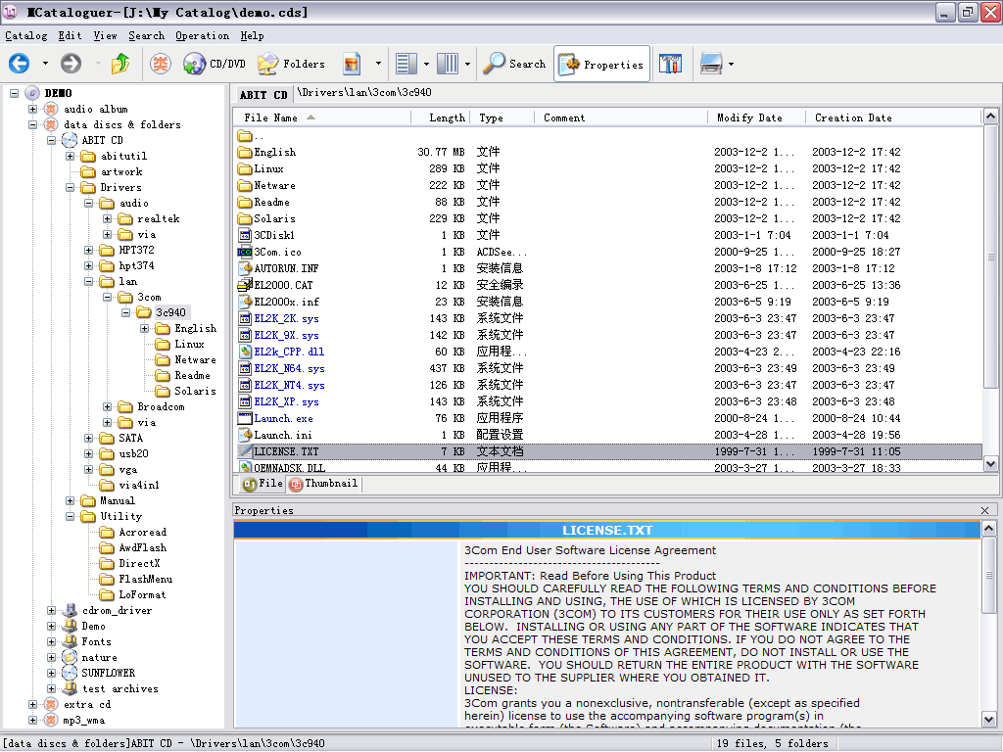Click the Back navigation arrow

[x=19, y=65]
